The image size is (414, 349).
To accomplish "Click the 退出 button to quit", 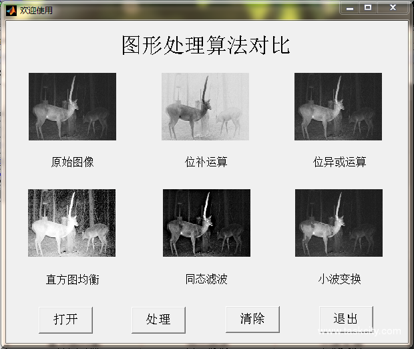I will coord(346,320).
